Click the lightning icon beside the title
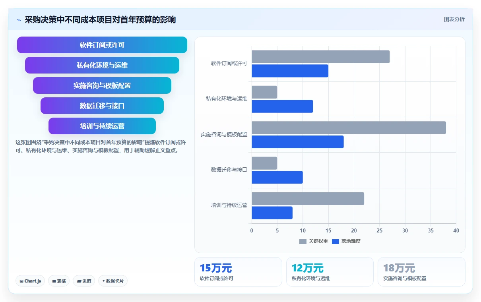Image resolution: width=481 pixels, height=302 pixels. point(19,20)
